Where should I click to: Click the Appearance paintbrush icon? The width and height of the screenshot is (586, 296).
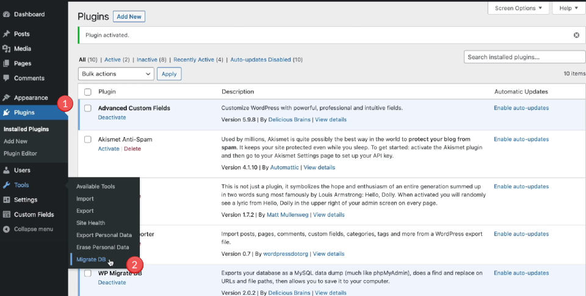6,97
